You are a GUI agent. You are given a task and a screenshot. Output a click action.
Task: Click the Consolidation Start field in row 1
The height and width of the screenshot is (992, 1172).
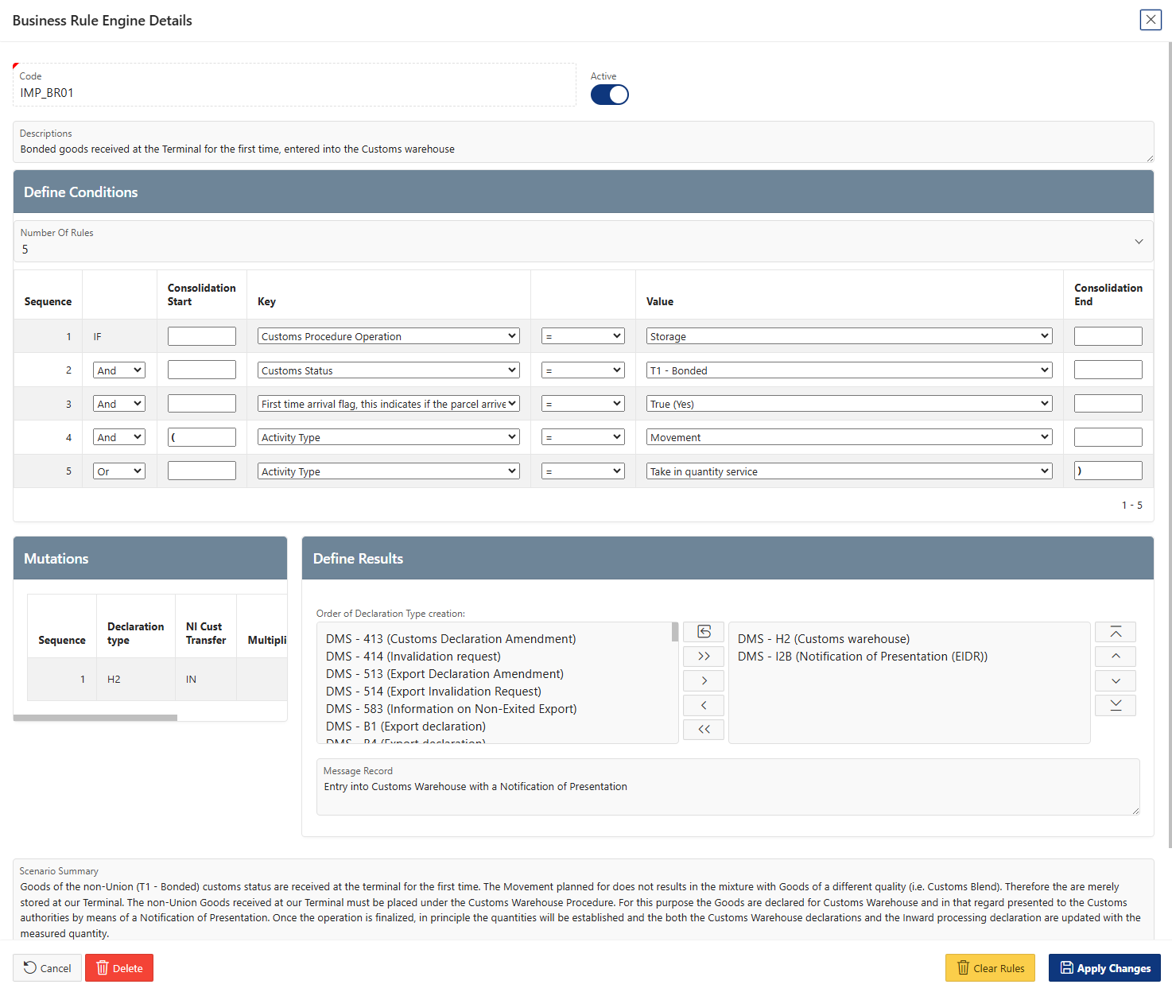point(202,336)
